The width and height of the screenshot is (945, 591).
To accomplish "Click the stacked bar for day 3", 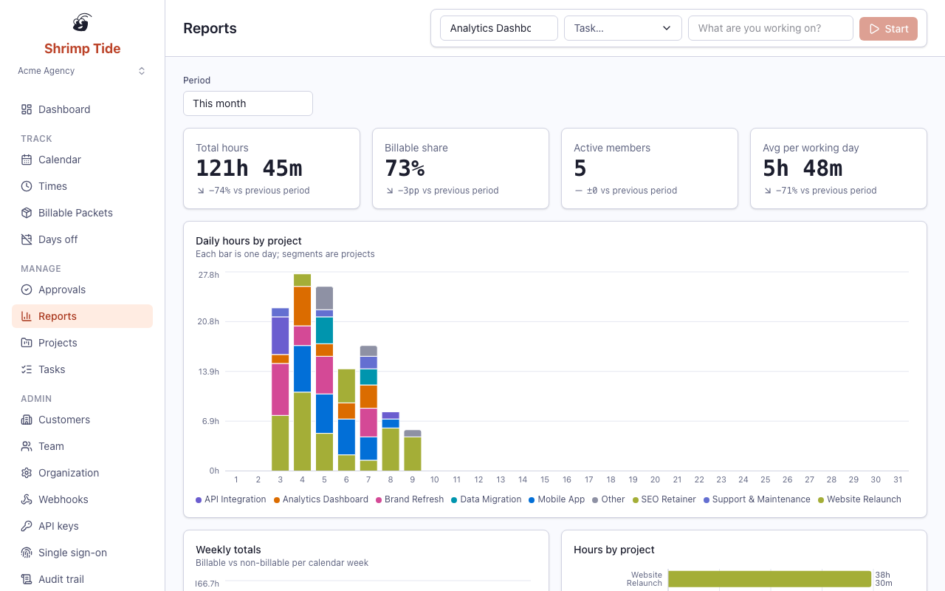I will pos(281,389).
